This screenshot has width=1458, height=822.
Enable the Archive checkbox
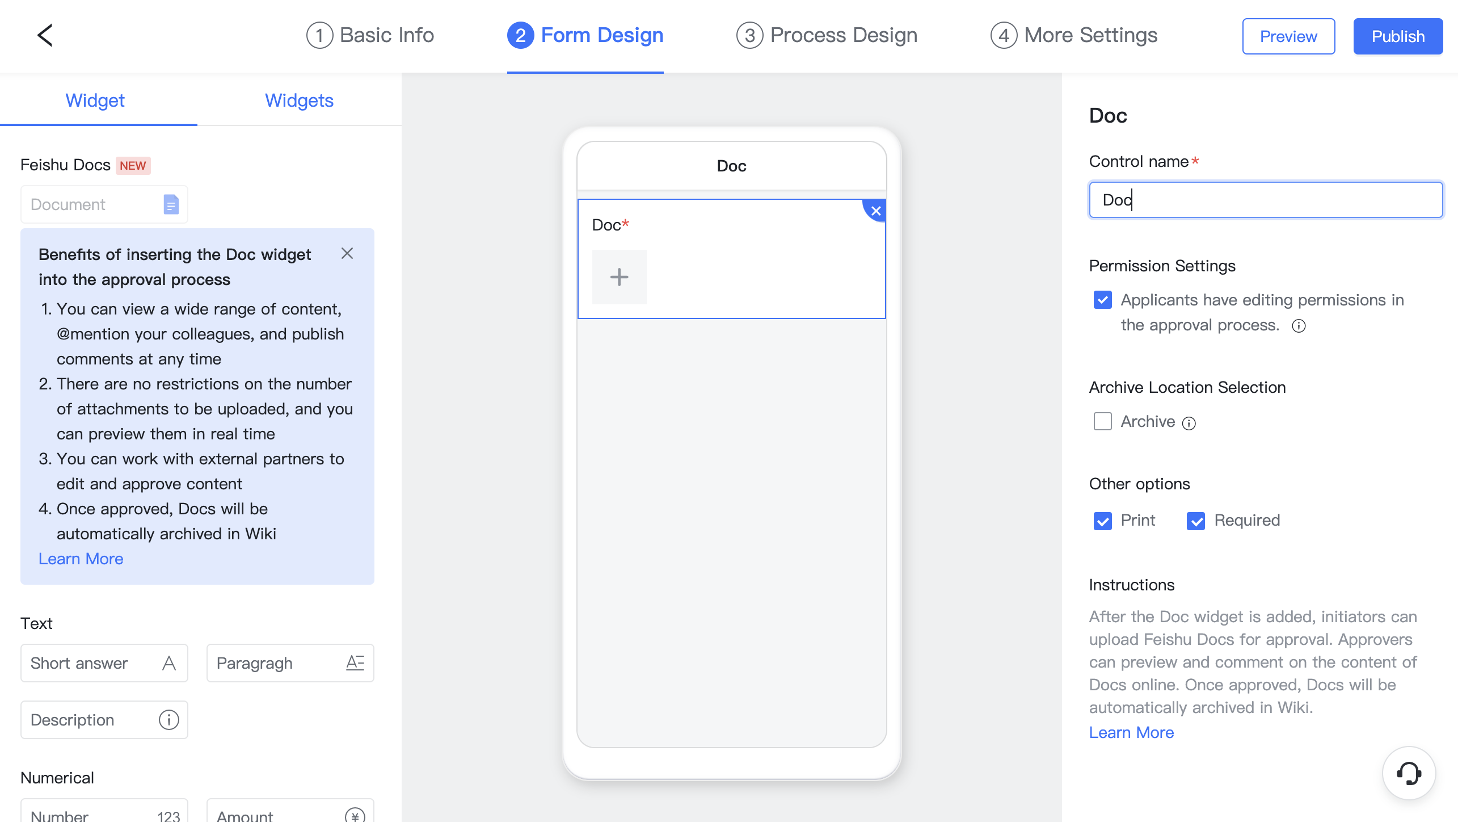click(1102, 421)
